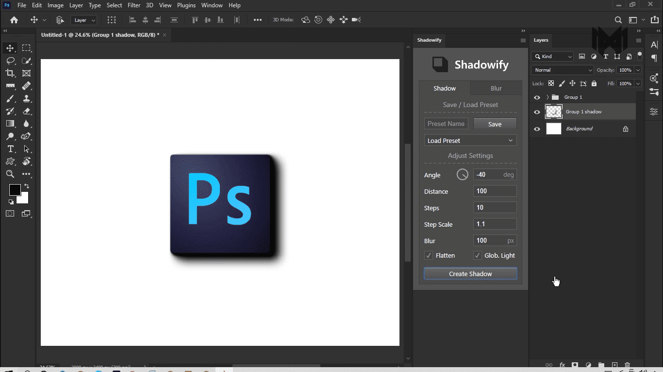Open the Help menu

(234, 5)
